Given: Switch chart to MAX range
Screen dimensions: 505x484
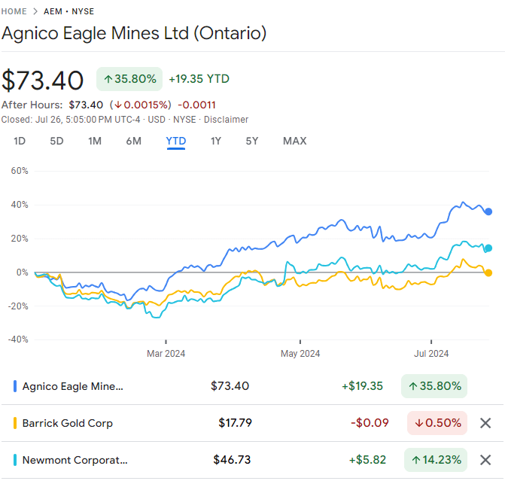Looking at the screenshot, I should click(294, 141).
